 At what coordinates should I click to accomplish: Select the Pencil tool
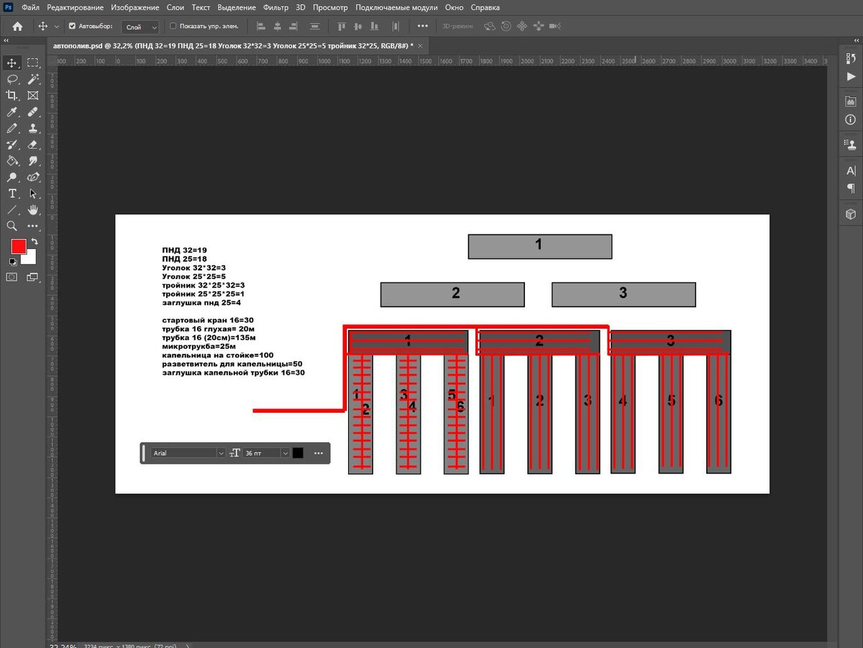12,129
